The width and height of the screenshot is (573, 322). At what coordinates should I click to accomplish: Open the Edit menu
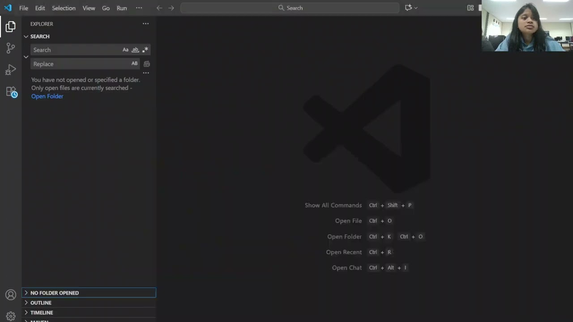[x=40, y=8]
